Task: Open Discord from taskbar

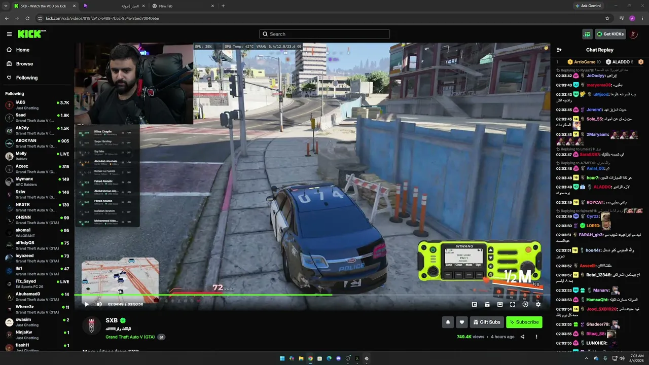Action: click(x=338, y=358)
